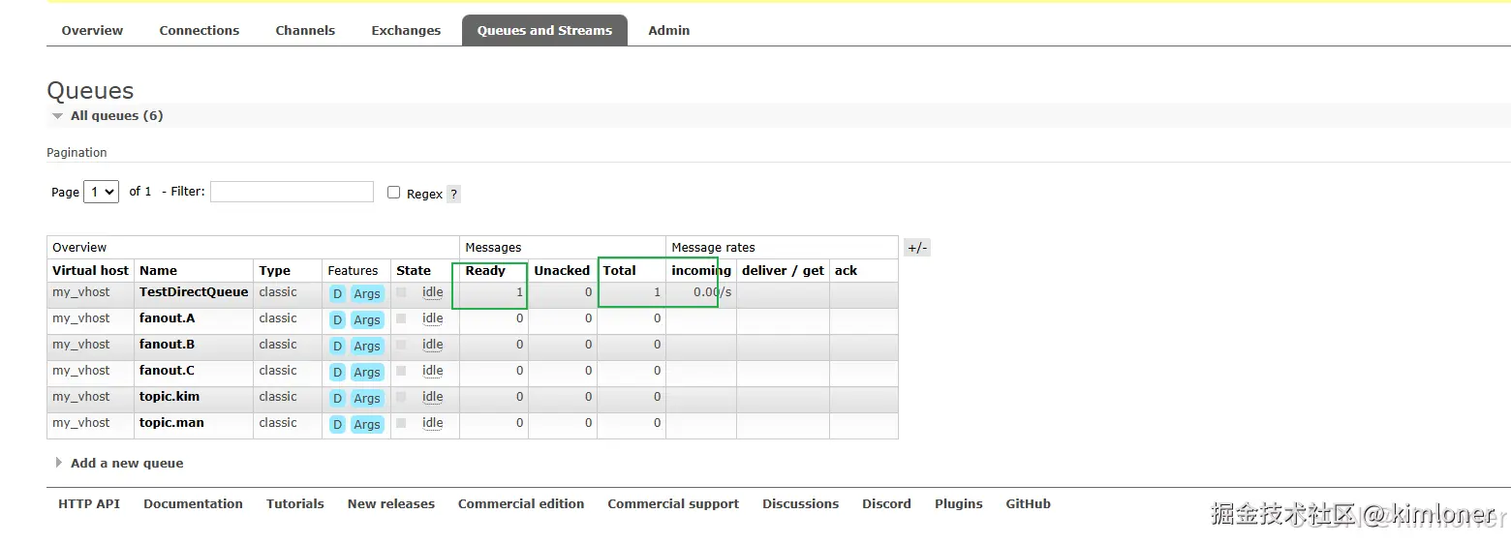Sort by the Total column header

(x=620, y=270)
